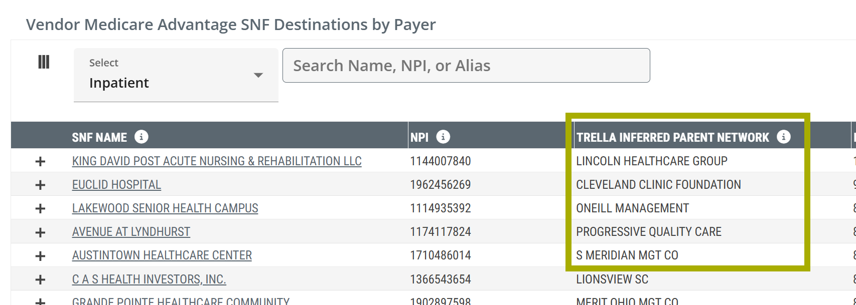Screen dimensions: 856x305
Task: Sort by SNF NAME column header
Action: click(x=99, y=137)
